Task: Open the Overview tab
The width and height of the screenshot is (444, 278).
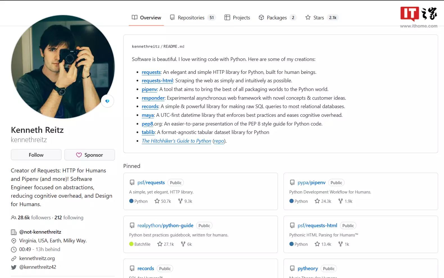Action: pyautogui.click(x=146, y=17)
